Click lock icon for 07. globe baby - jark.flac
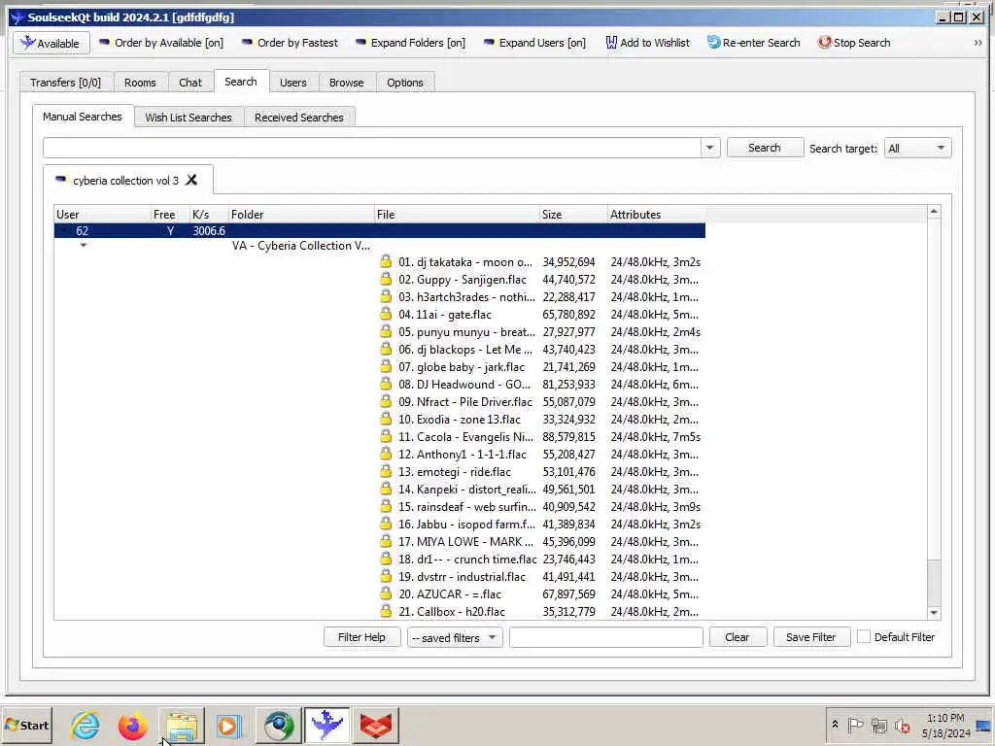 pyautogui.click(x=386, y=366)
